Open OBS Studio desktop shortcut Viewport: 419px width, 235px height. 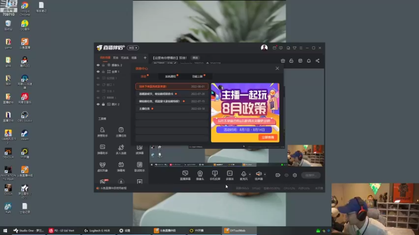25,117
